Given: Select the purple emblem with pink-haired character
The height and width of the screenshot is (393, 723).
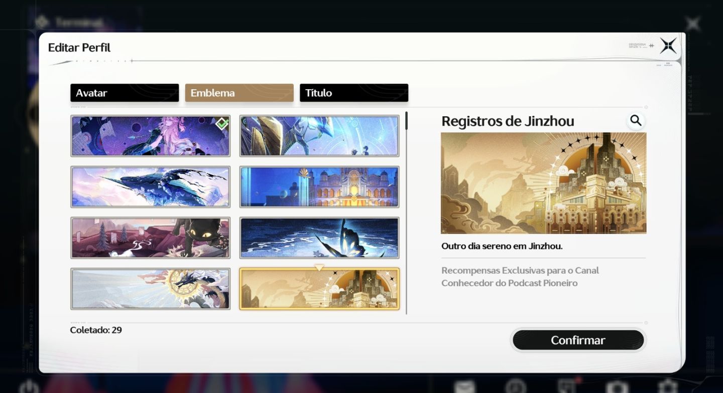Looking at the screenshot, I should [150, 136].
